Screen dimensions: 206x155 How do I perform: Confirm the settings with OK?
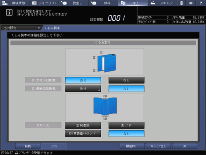point(184,146)
